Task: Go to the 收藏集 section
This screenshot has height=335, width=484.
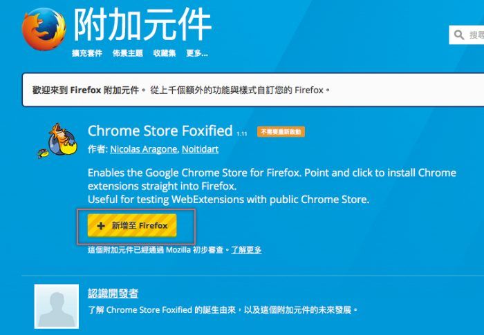Action: click(x=165, y=53)
